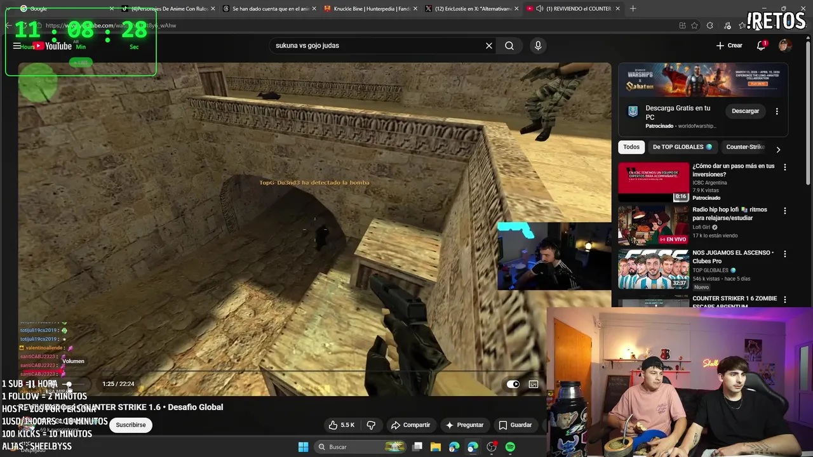Open options for the Warships ad

tap(777, 111)
